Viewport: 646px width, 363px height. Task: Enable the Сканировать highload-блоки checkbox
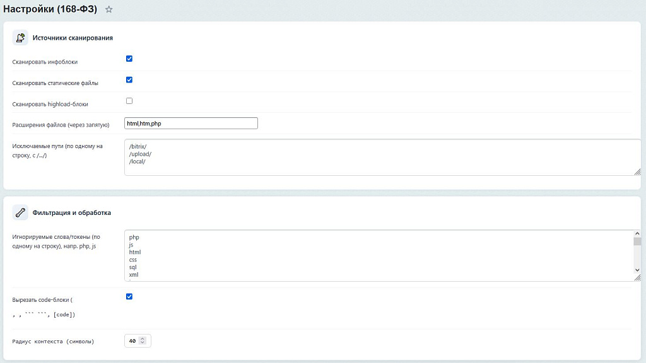click(x=129, y=100)
